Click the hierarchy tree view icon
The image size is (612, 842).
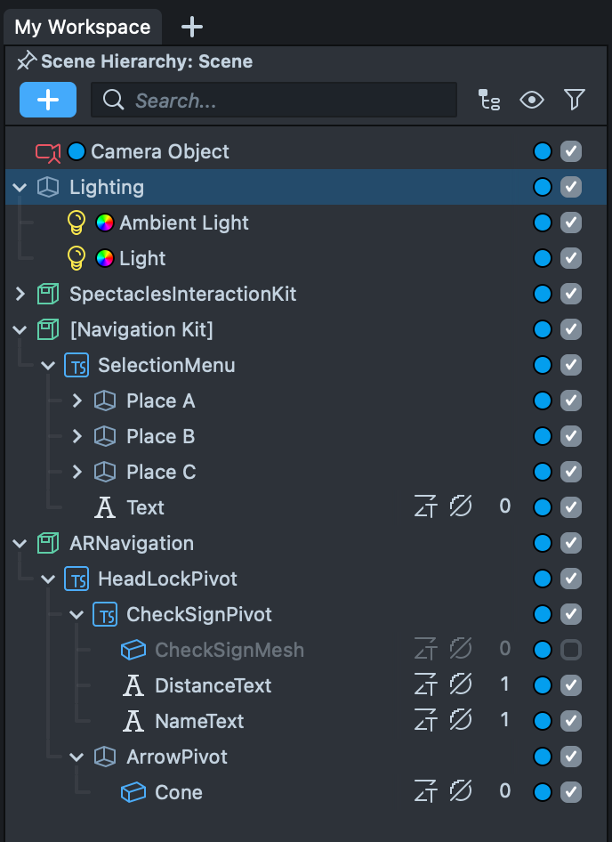(x=489, y=100)
